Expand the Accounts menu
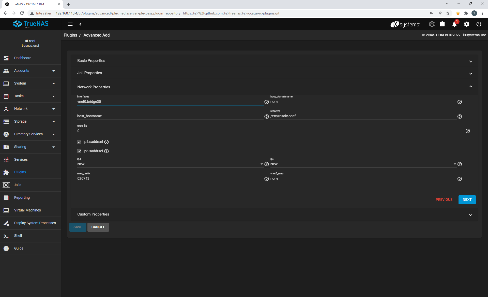Screen dimensions: 488x297 click(30, 71)
